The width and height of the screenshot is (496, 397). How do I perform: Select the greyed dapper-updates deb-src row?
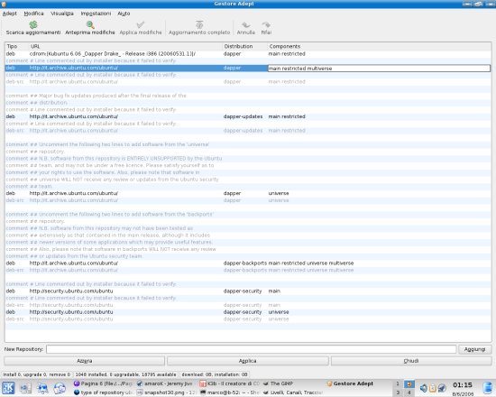tap(248, 131)
